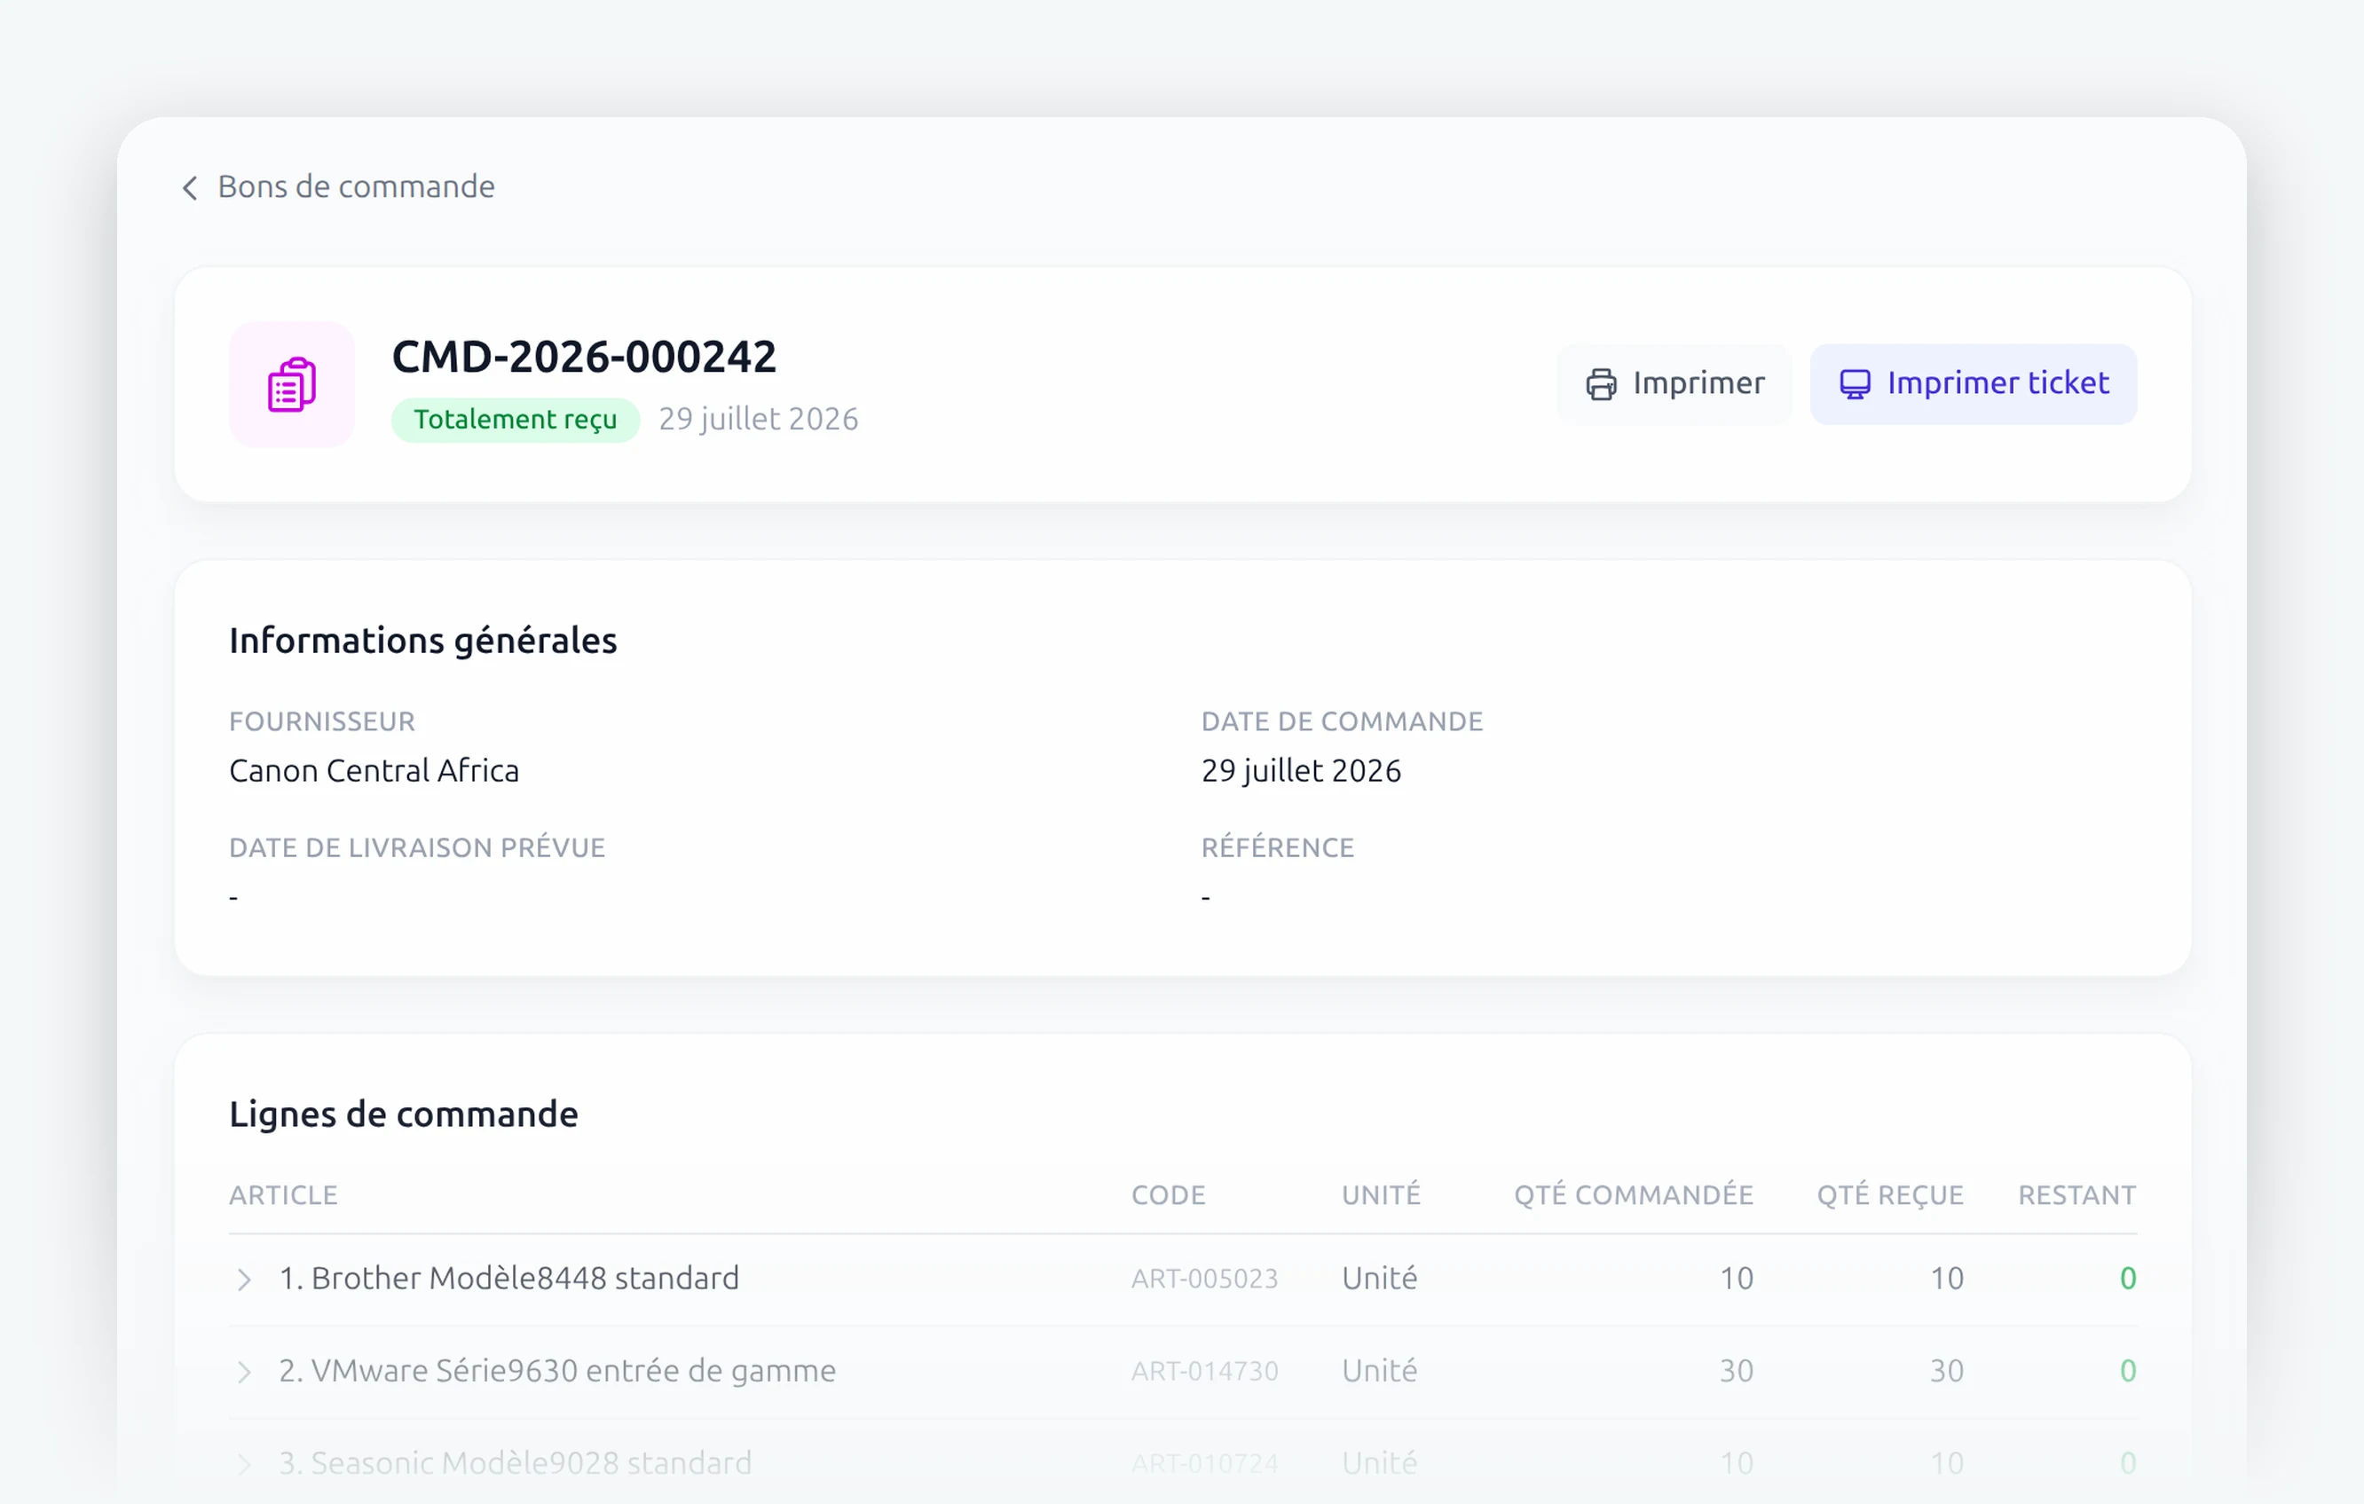Screen dimensions: 2364x1504
Task: Click the QTÉ REÇUE column header
Action: 1890,1194
